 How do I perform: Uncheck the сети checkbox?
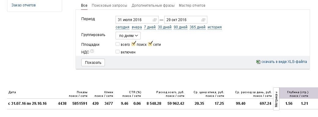[150, 44]
